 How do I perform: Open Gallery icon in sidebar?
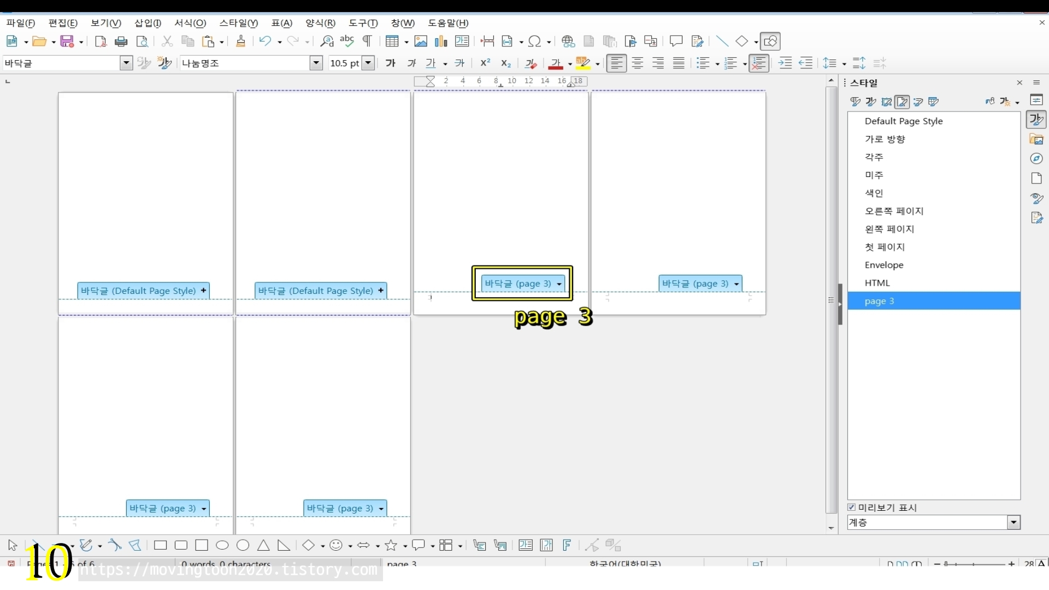1036,139
